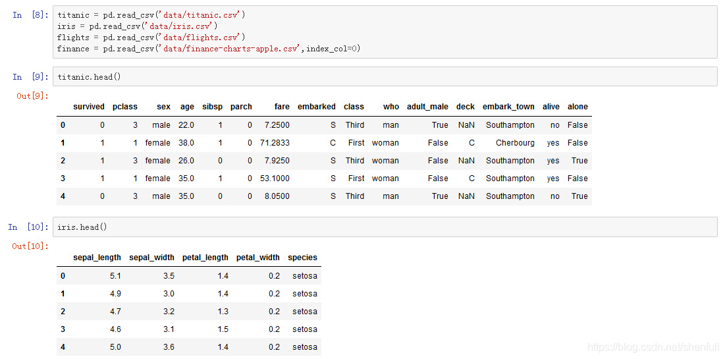Click sepal_width value 3.2
The width and height of the screenshot is (725, 359).
coord(169,312)
